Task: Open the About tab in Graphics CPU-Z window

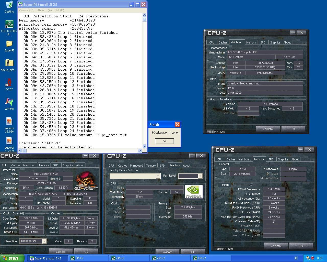Action: pos(186,166)
